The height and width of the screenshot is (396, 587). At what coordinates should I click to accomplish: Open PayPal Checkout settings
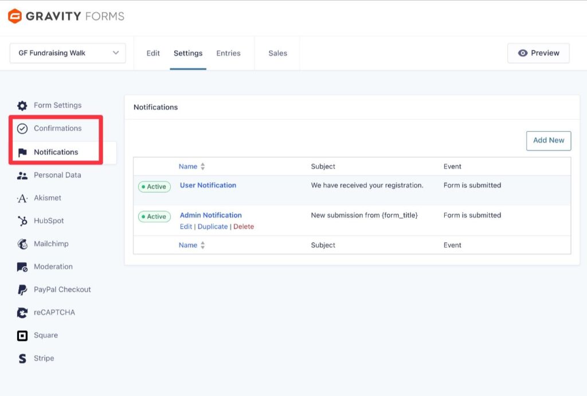point(62,290)
